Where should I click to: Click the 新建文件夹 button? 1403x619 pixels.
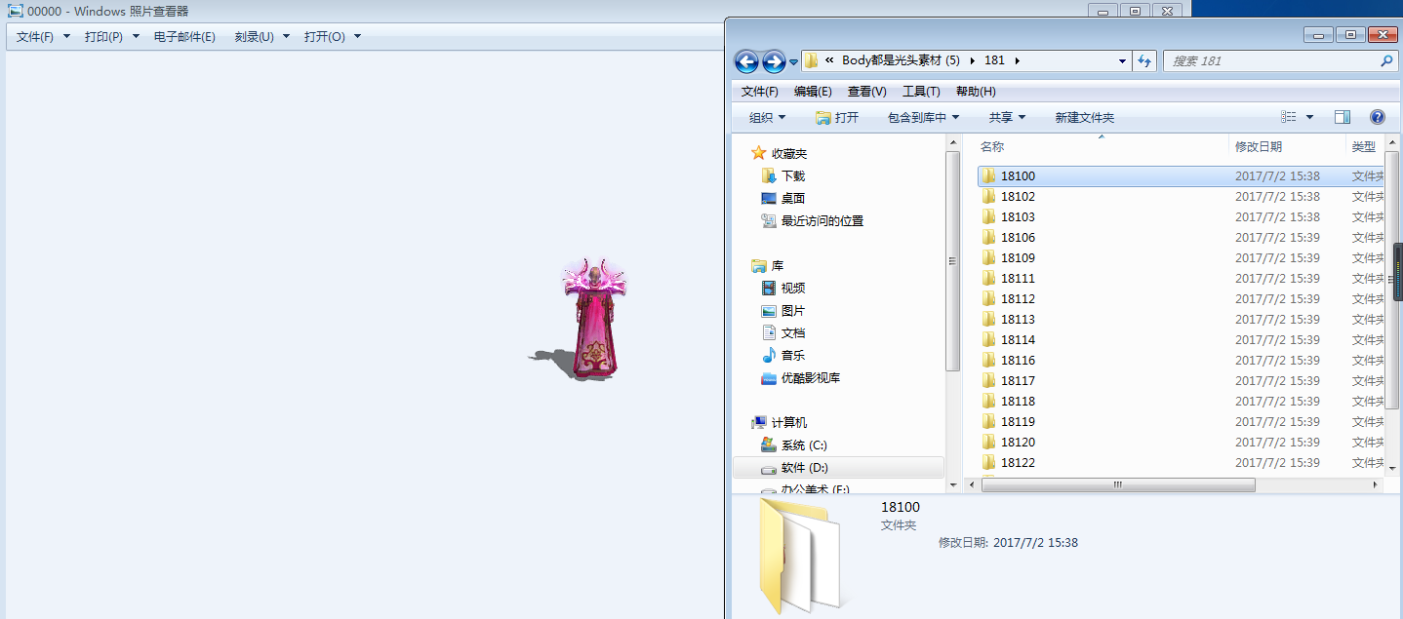pyautogui.click(x=1084, y=117)
